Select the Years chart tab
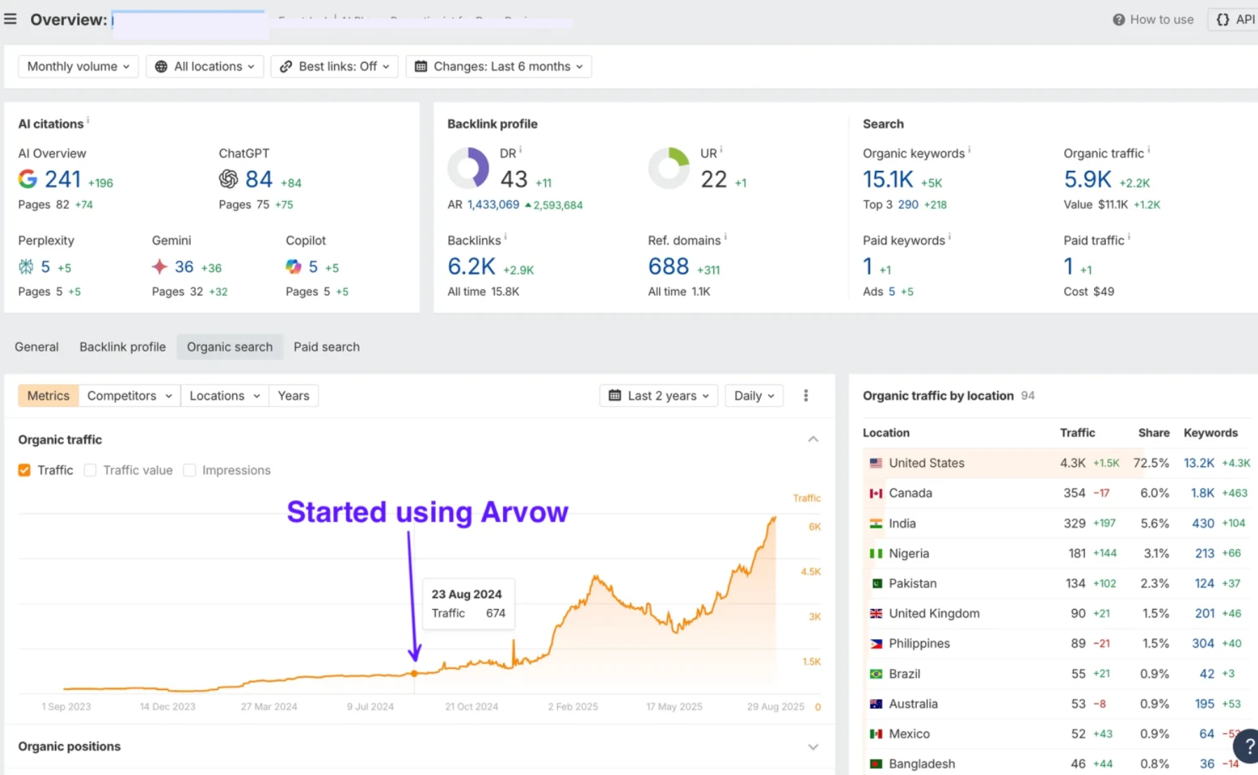The image size is (1258, 775). coord(293,396)
